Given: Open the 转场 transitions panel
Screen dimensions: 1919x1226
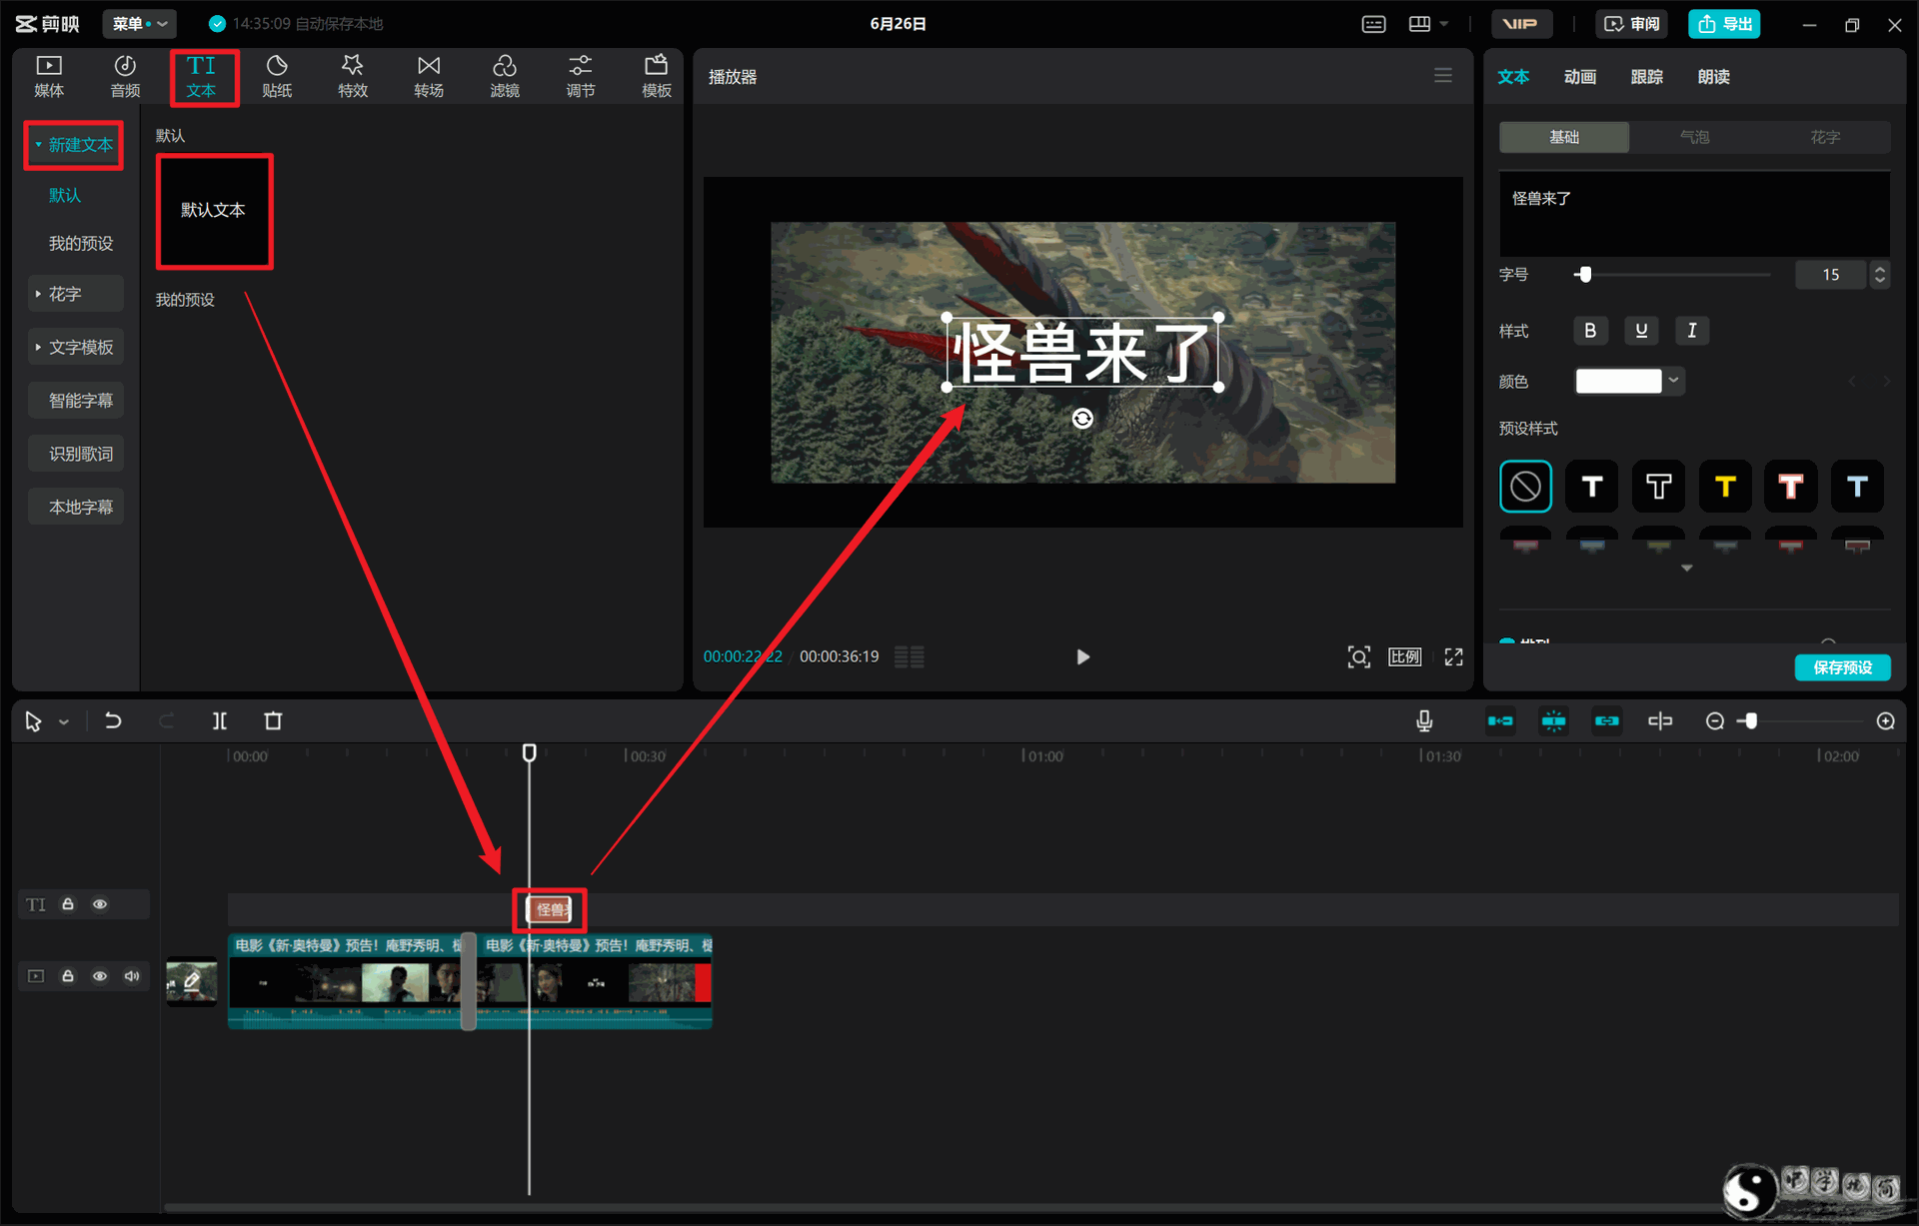Looking at the screenshot, I should click(429, 77).
